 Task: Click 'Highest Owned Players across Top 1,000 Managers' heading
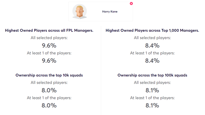pyautogui.click(x=152, y=30)
